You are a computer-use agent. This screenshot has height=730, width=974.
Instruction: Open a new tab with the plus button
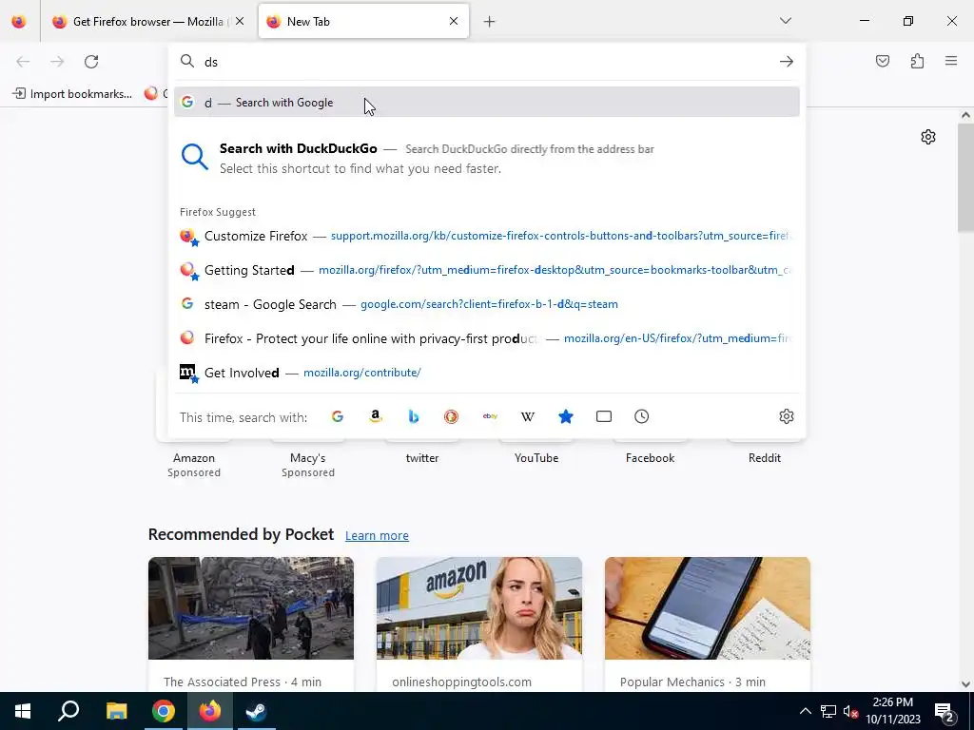tap(490, 22)
